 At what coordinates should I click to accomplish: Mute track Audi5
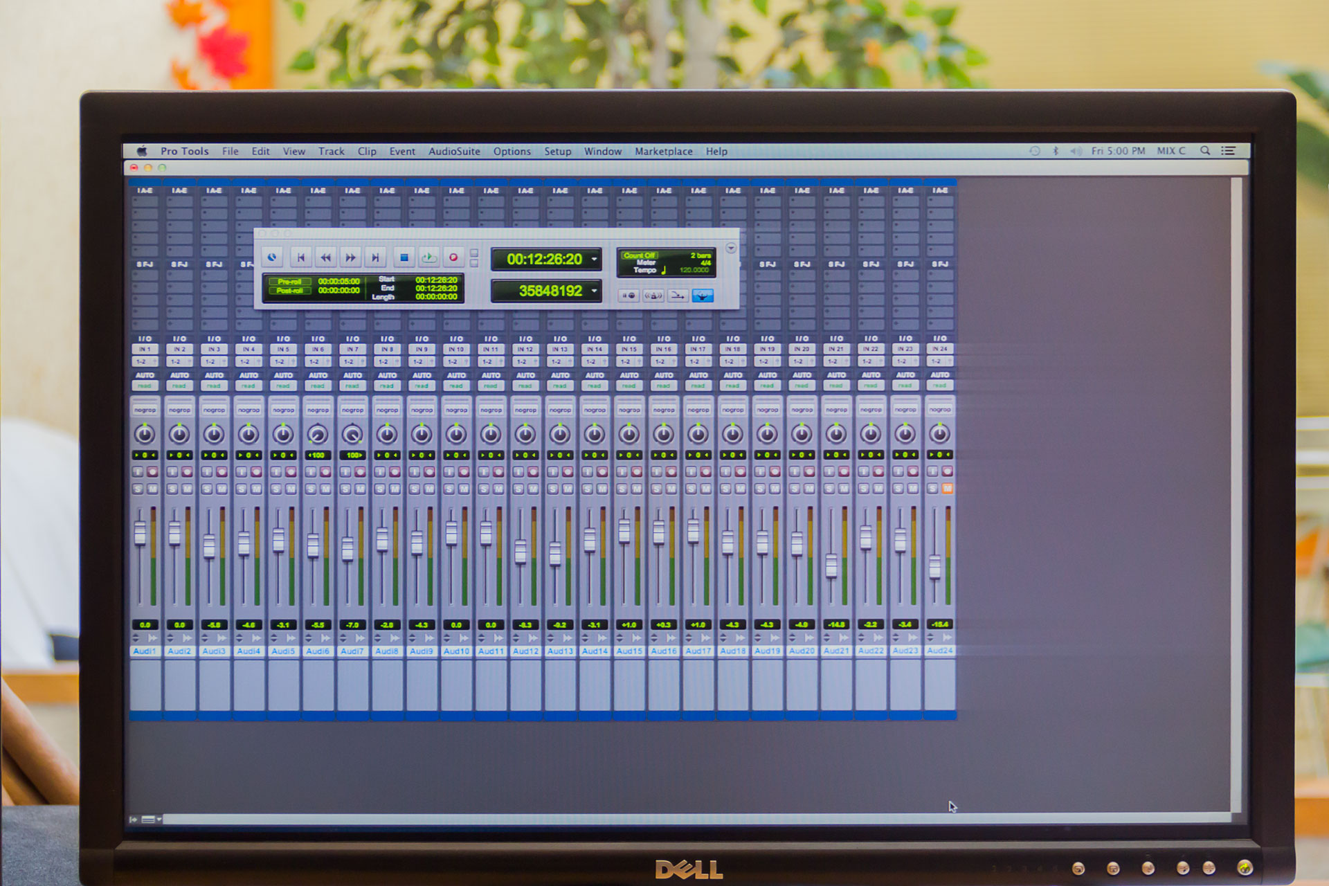click(x=291, y=489)
